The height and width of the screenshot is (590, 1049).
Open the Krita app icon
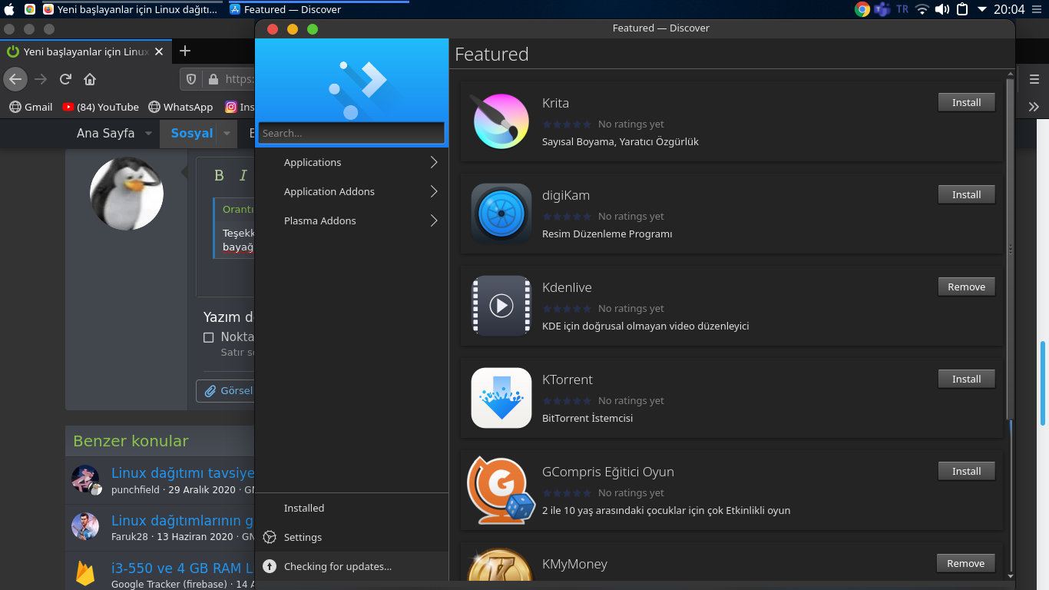[x=501, y=121]
